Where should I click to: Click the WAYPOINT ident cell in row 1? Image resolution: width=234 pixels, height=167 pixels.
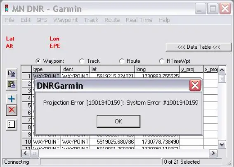pos(75,76)
